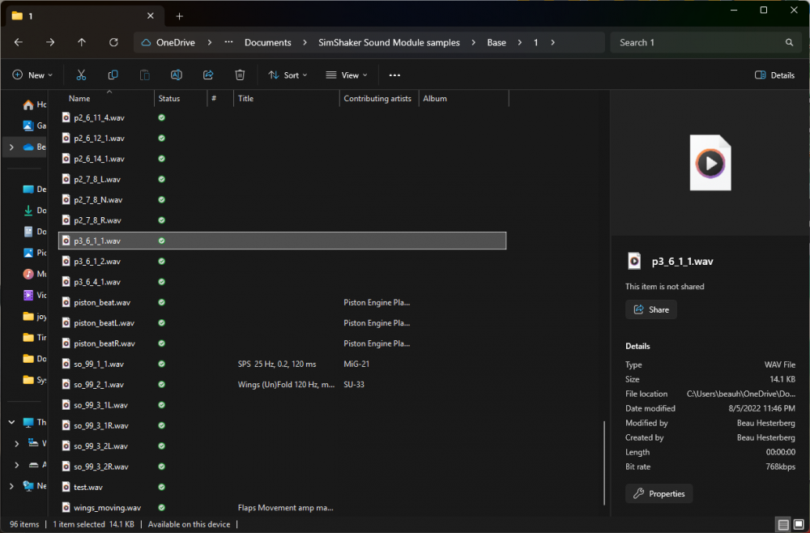The height and width of the screenshot is (533, 810).
Task: Open the See more options menu
Action: click(x=394, y=75)
